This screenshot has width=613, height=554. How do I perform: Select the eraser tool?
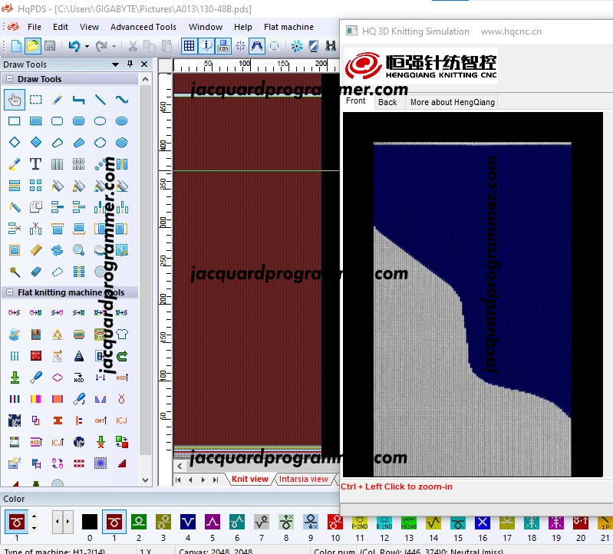pyautogui.click(x=35, y=272)
